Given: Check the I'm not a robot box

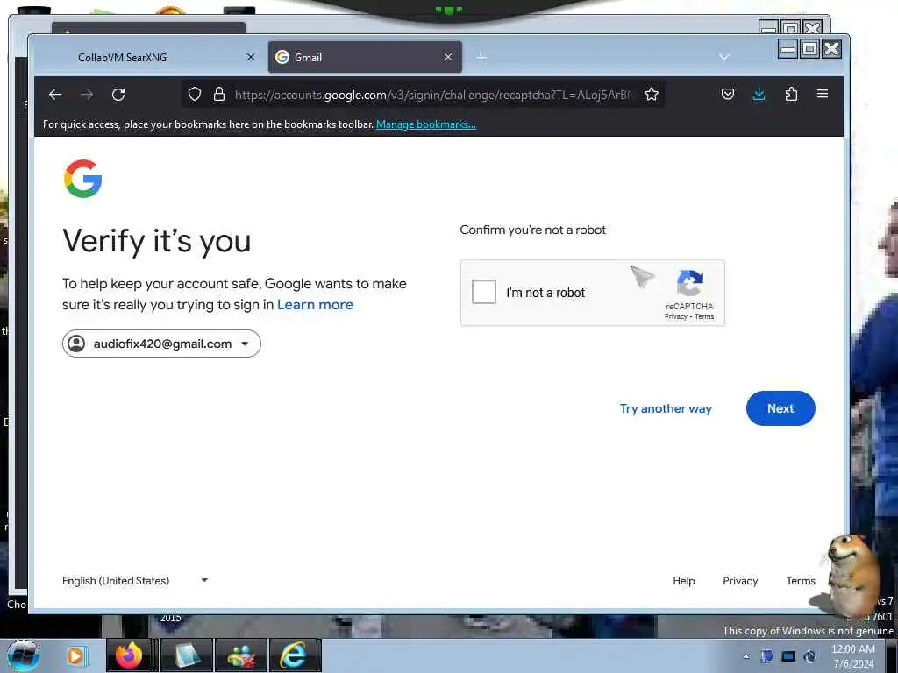Looking at the screenshot, I should point(484,292).
